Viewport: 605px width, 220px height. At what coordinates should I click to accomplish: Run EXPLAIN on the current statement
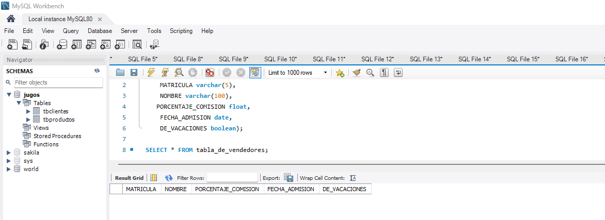179,73
